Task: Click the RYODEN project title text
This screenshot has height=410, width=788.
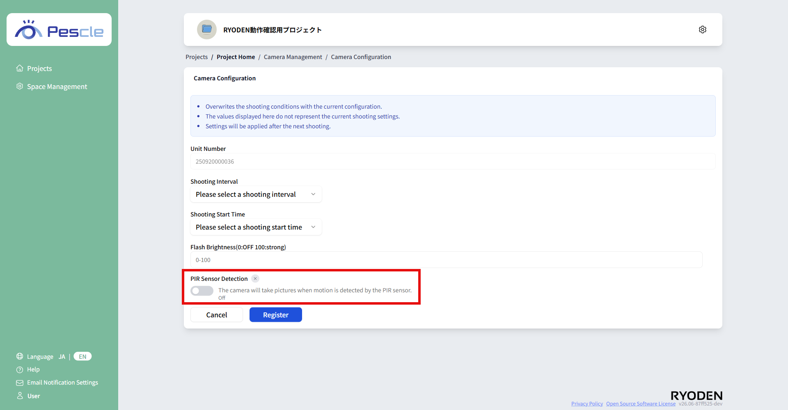Action: pyautogui.click(x=273, y=30)
